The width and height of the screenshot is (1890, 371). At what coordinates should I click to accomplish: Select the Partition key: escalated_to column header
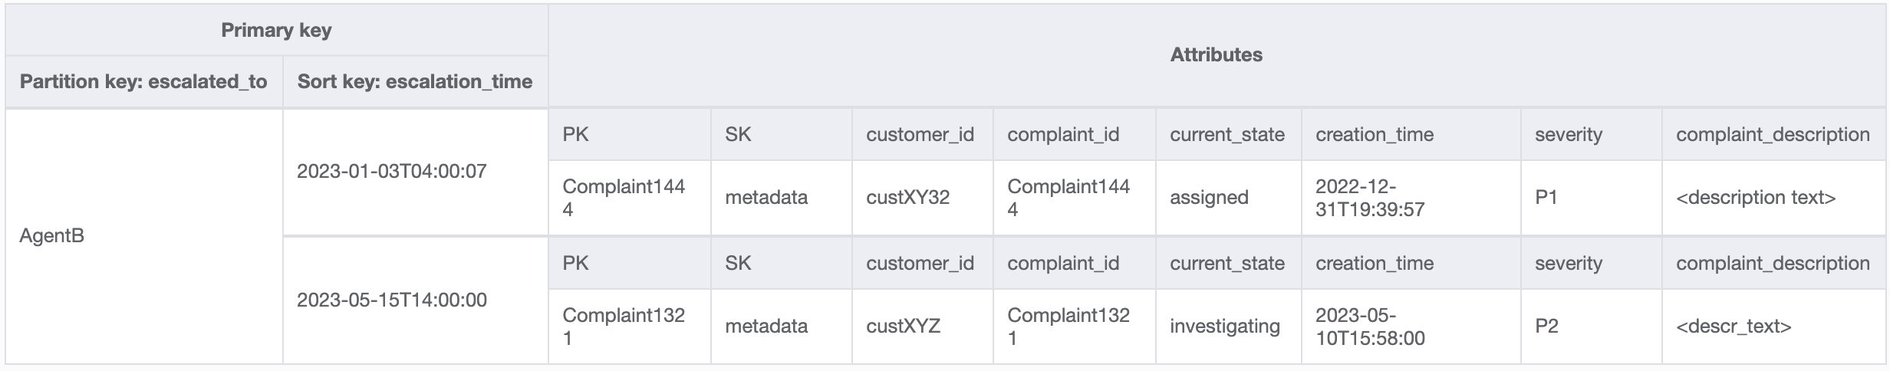(x=143, y=82)
